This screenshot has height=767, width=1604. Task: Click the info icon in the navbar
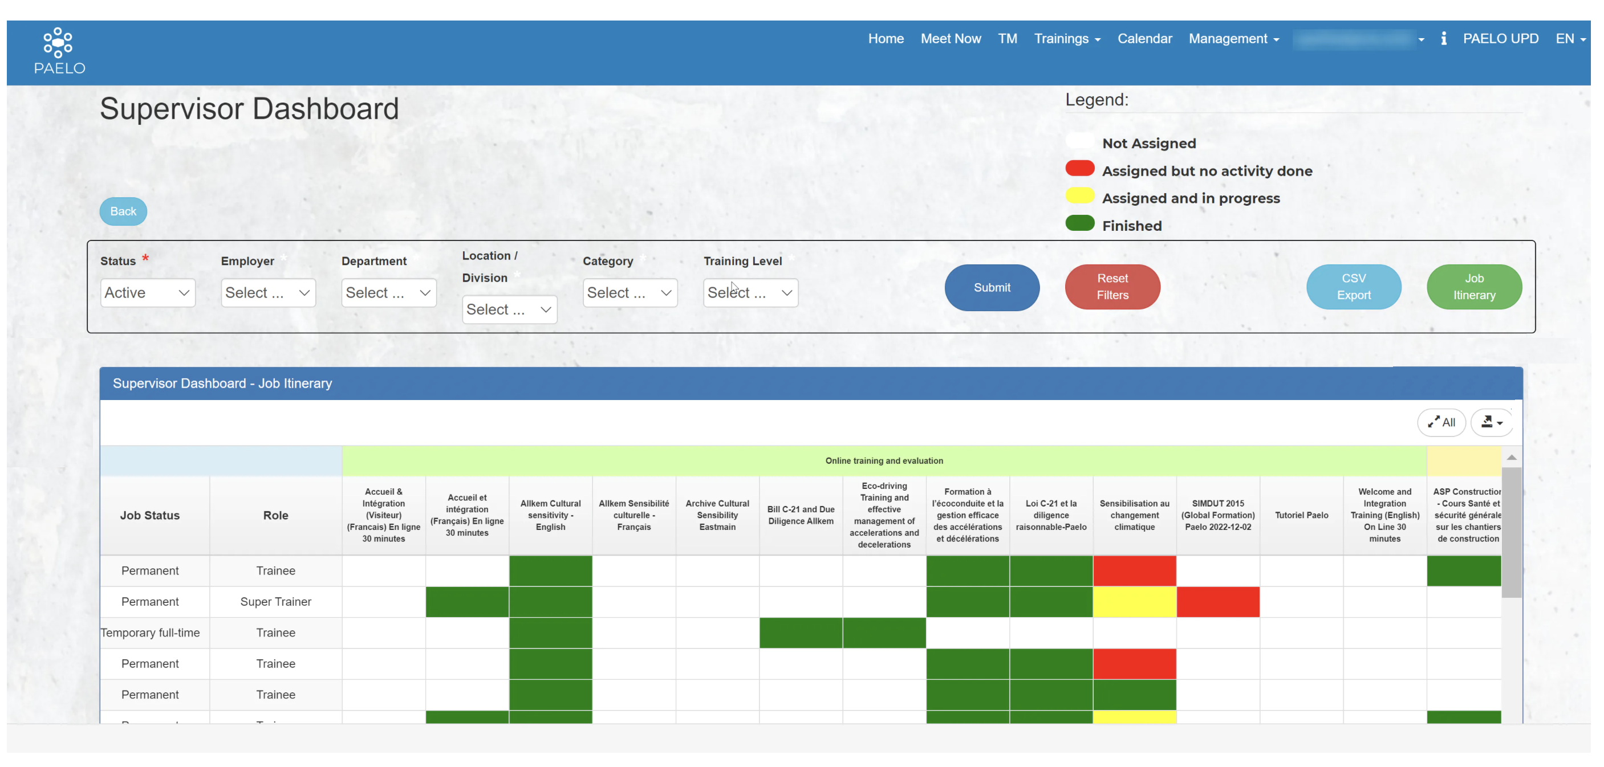[1443, 39]
